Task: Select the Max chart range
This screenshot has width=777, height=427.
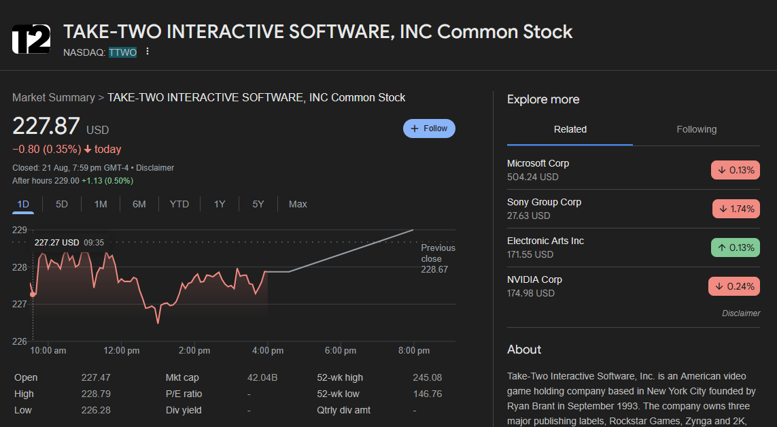Action: 298,204
